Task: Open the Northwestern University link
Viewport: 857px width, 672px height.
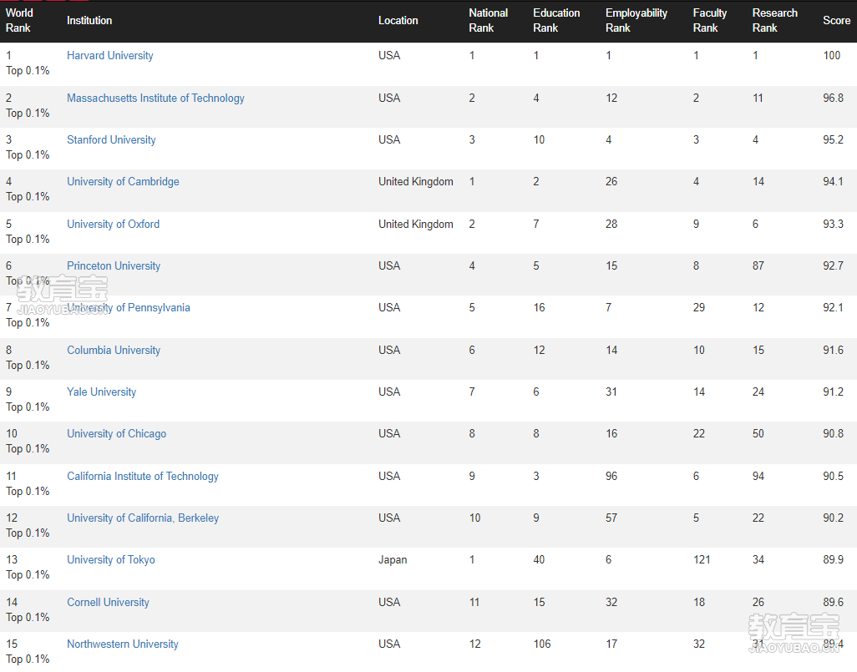Action: (123, 644)
